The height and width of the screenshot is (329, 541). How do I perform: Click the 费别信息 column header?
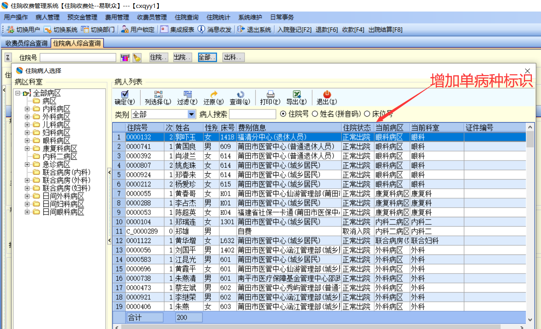point(289,128)
